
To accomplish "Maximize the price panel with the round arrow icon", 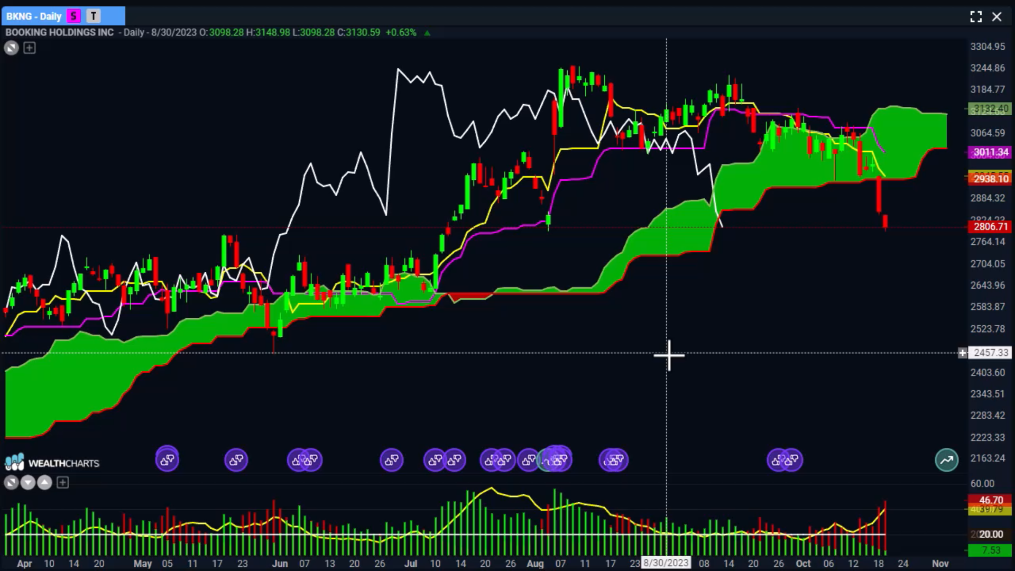I will click(x=11, y=48).
